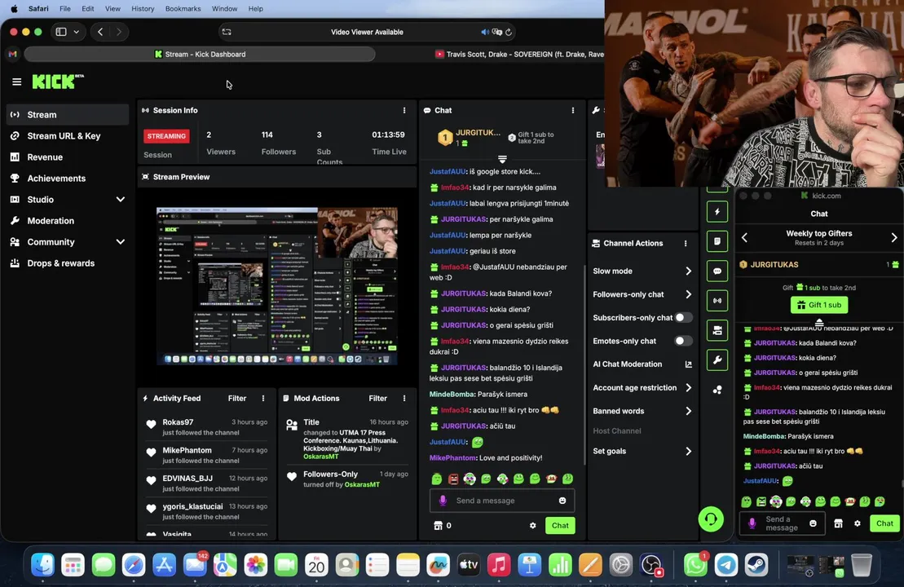Show previous leaderboard in popout chat

pos(744,237)
